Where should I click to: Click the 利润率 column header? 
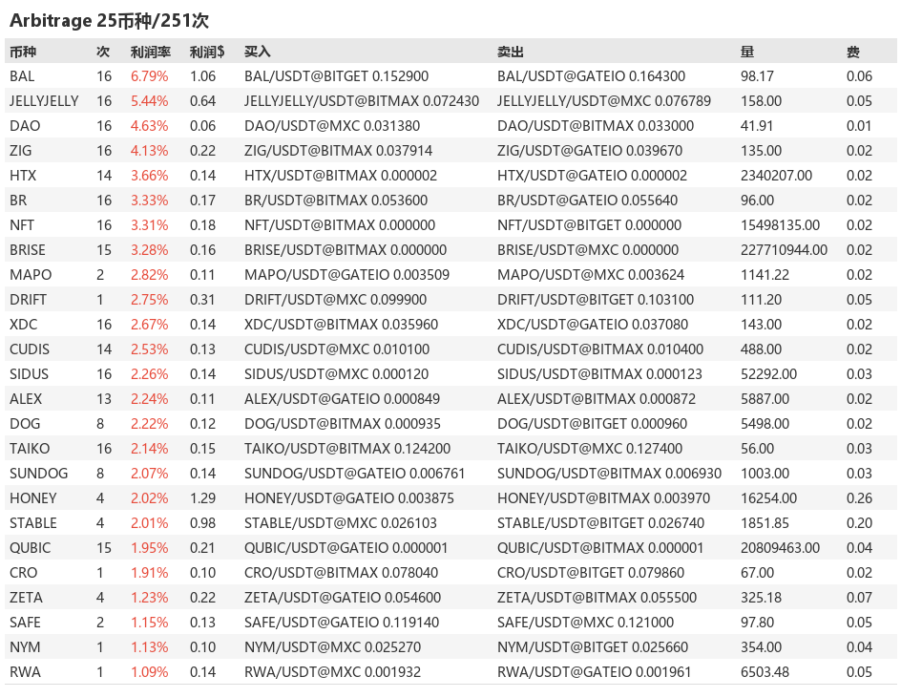click(151, 52)
